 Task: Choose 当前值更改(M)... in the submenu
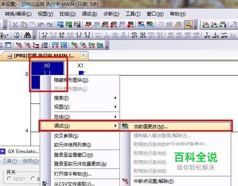click(x=175, y=126)
